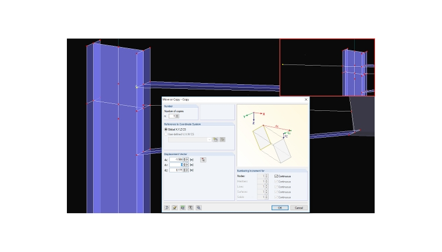Click the Solids increment spinner
Screen dimensions: 442x252
coord(267,197)
